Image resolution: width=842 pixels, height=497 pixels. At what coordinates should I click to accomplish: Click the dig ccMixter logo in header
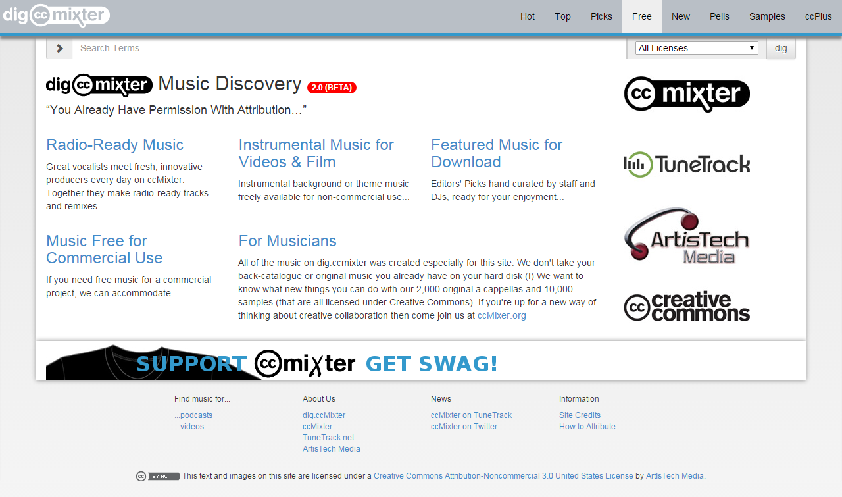click(x=57, y=15)
